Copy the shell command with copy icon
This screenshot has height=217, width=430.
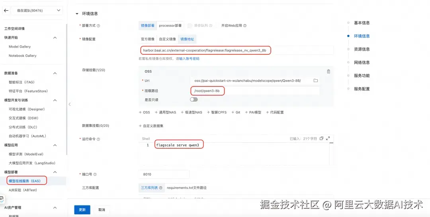coord(321,138)
